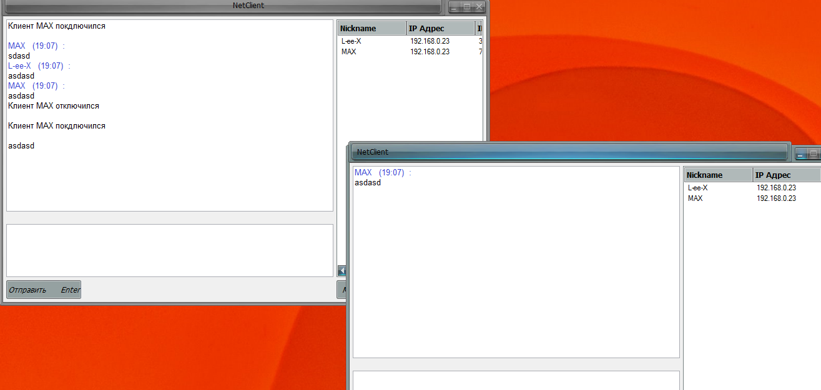The width and height of the screenshot is (821, 390).
Task: Select user MAX in the back window list
Action: [x=349, y=52]
